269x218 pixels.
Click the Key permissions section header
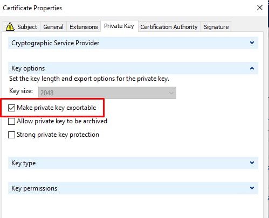(133, 188)
